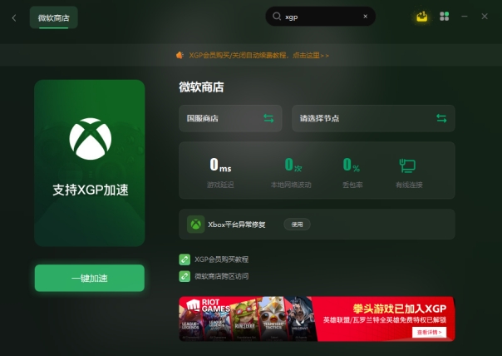This screenshot has height=356, width=502.
Task: Open the 国服商店 region selector
Action: [x=230, y=118]
